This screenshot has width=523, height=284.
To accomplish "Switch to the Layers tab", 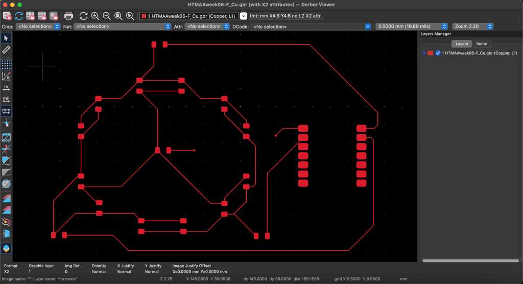I will coord(461,44).
